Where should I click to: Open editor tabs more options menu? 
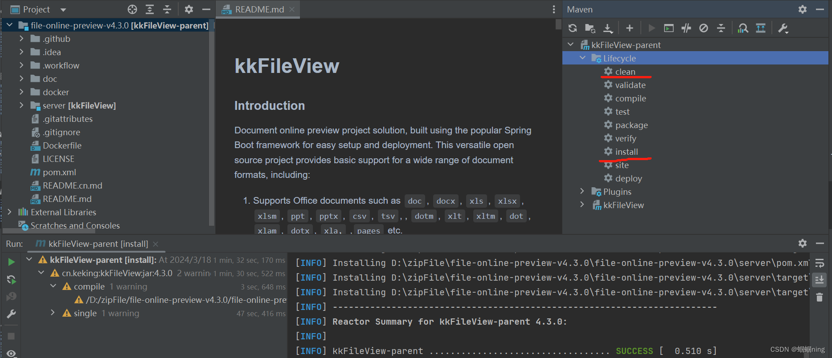click(x=554, y=9)
